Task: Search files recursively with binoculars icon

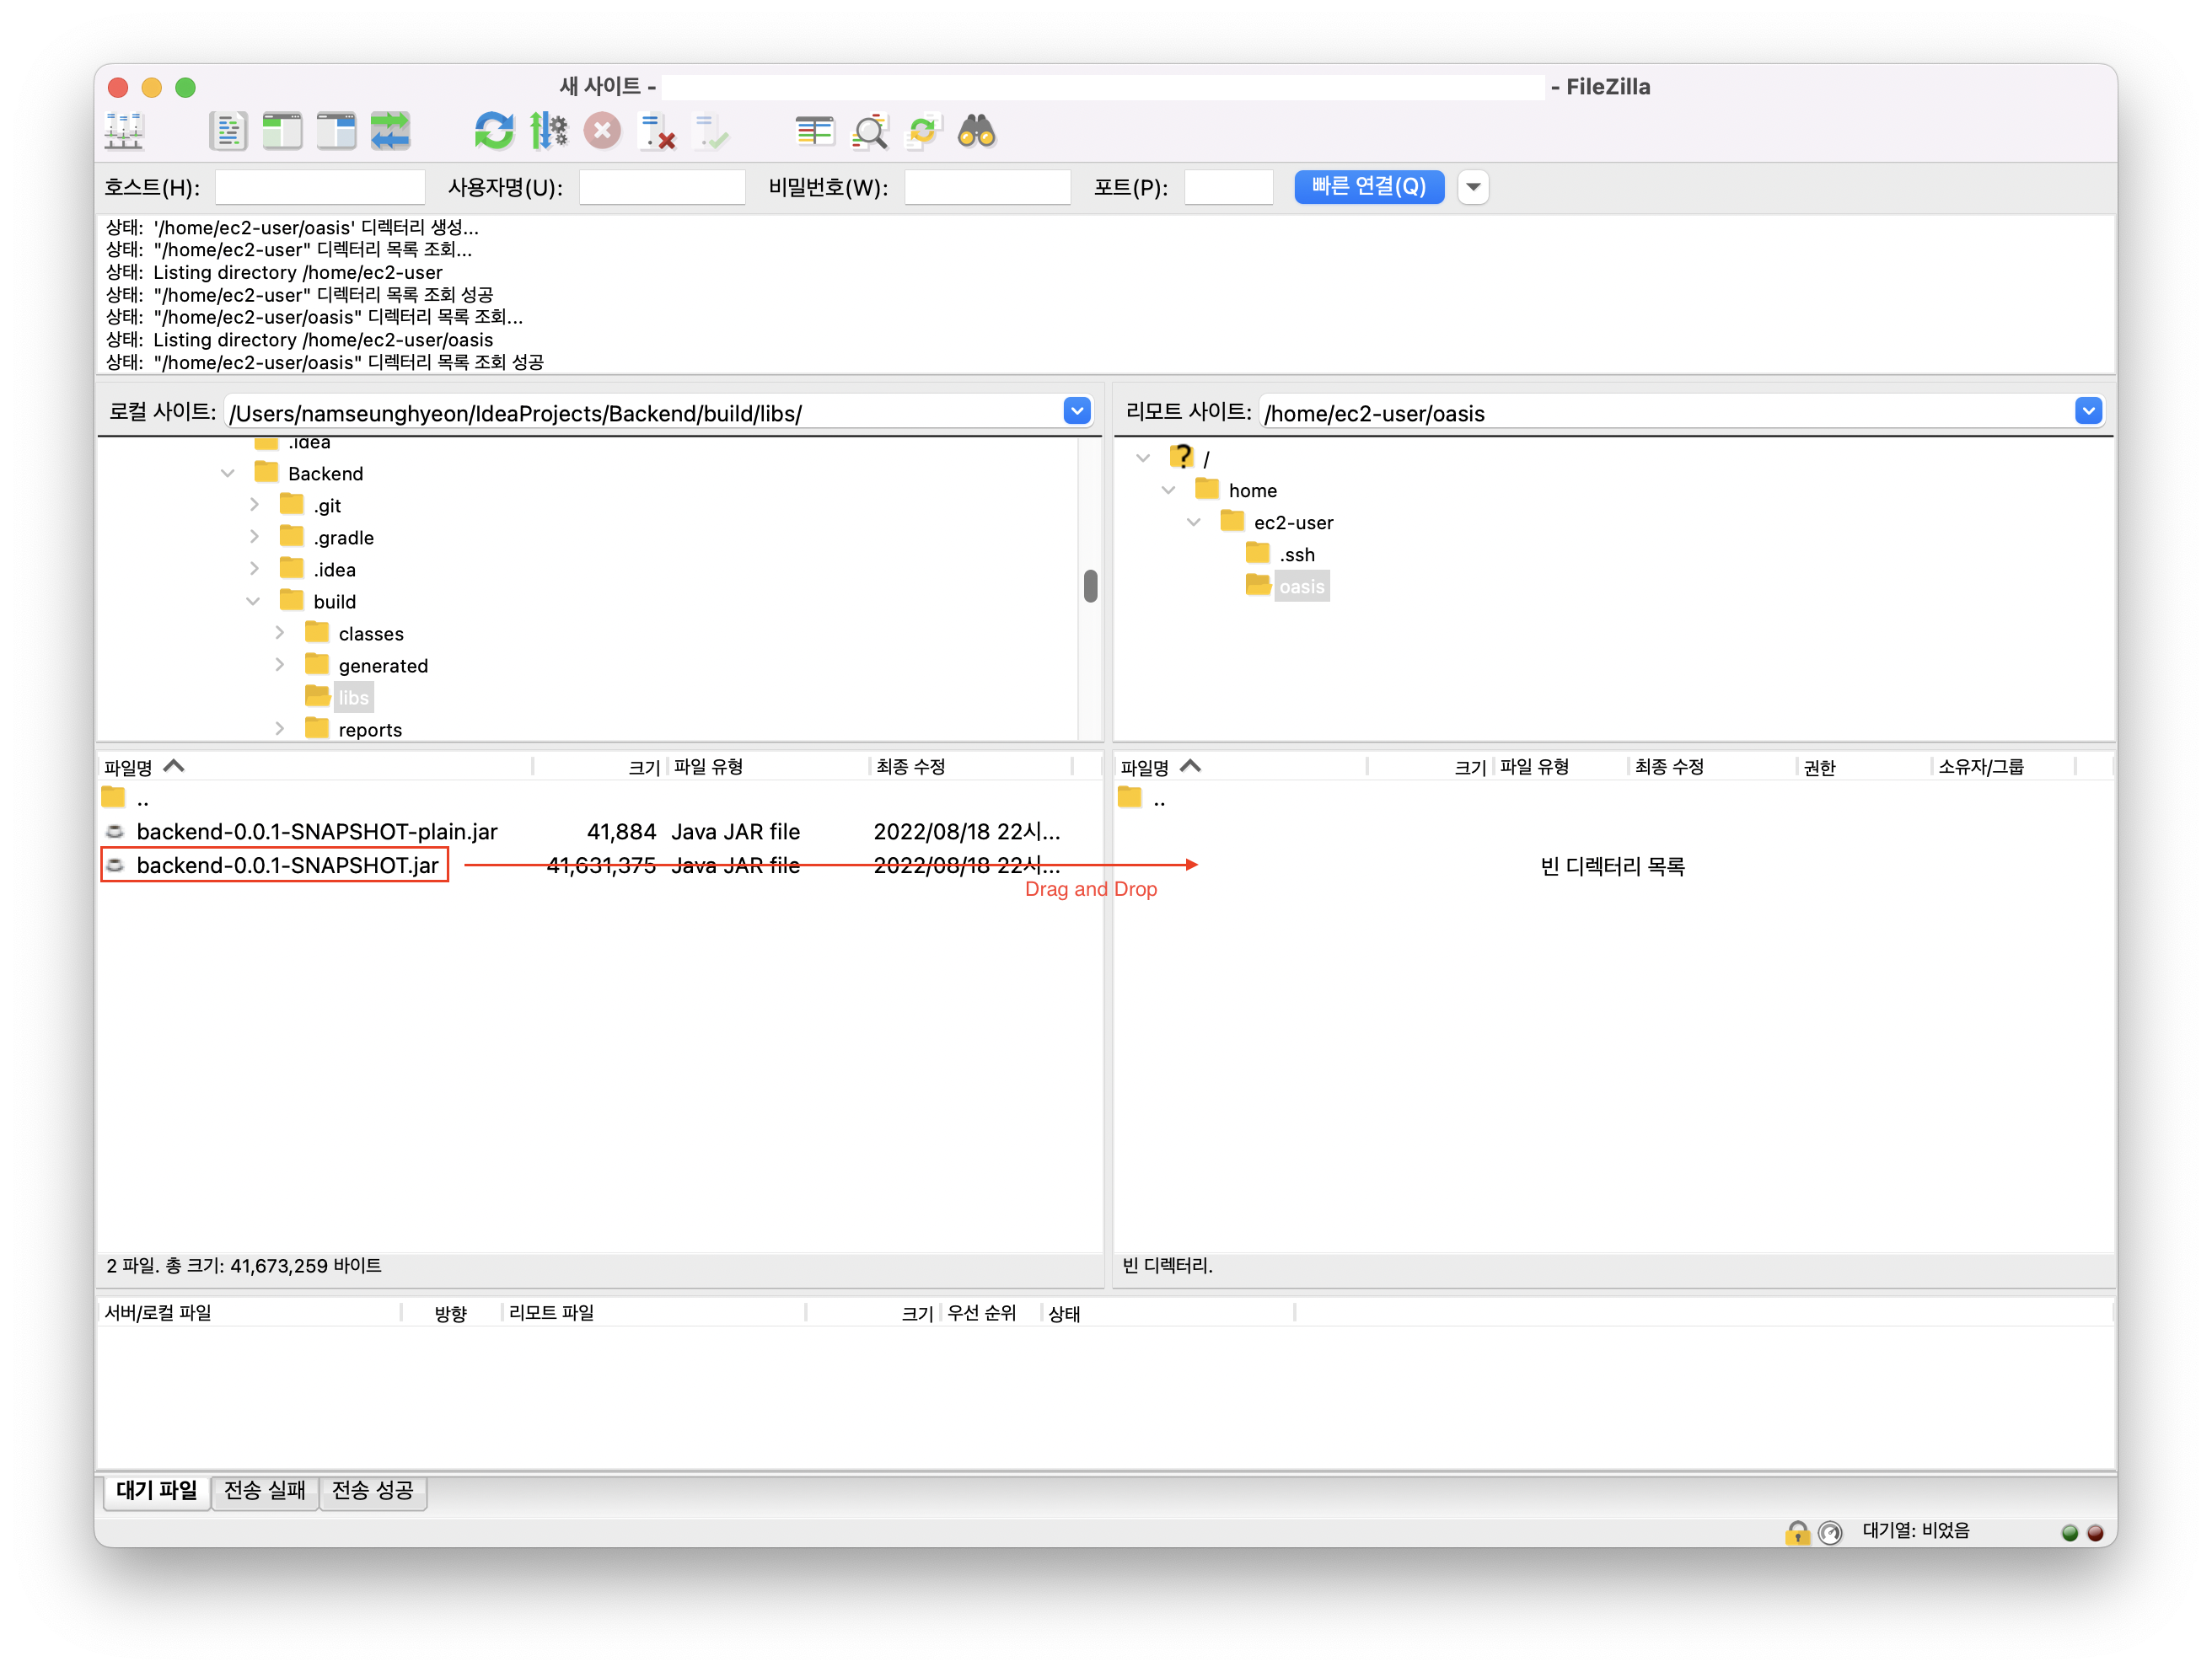Action: coord(977,131)
